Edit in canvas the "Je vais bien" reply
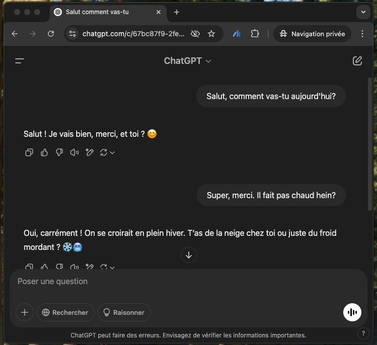 90,152
